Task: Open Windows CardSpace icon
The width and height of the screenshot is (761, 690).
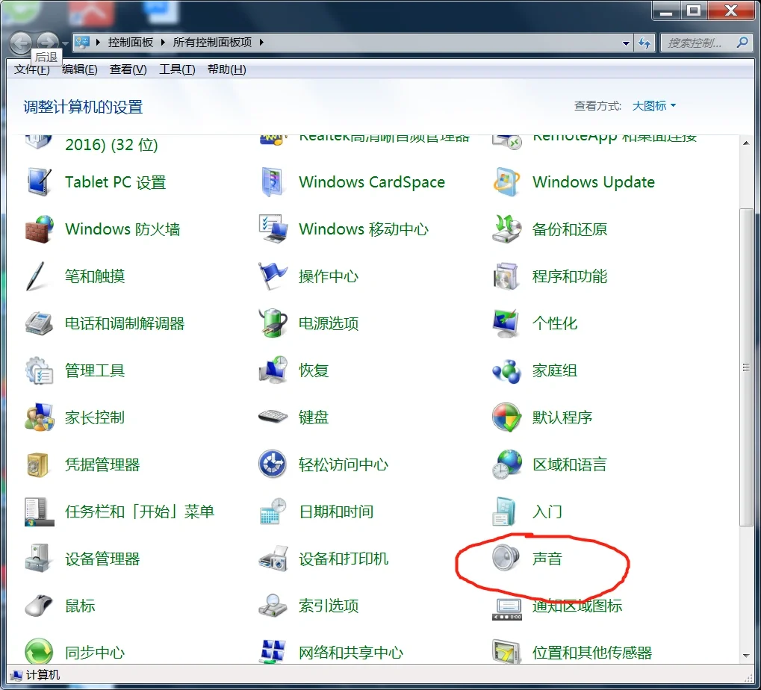Action: pos(272,182)
